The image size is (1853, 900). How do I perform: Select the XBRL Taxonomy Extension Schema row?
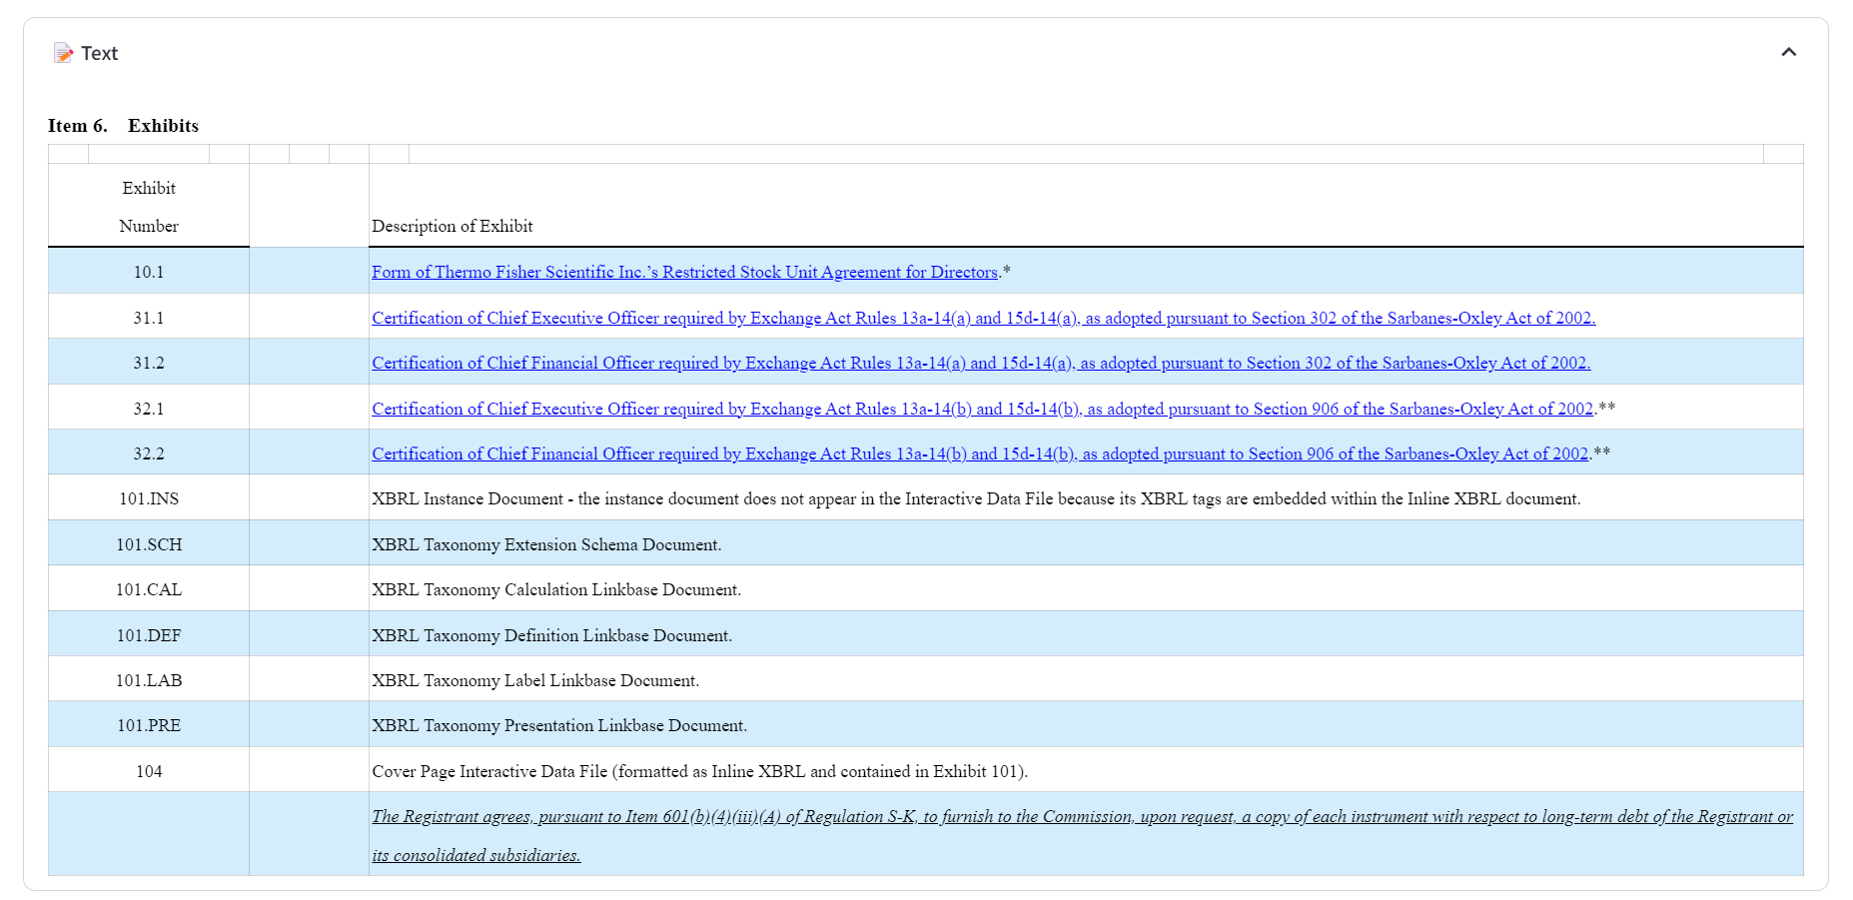pyautogui.click(x=548, y=543)
